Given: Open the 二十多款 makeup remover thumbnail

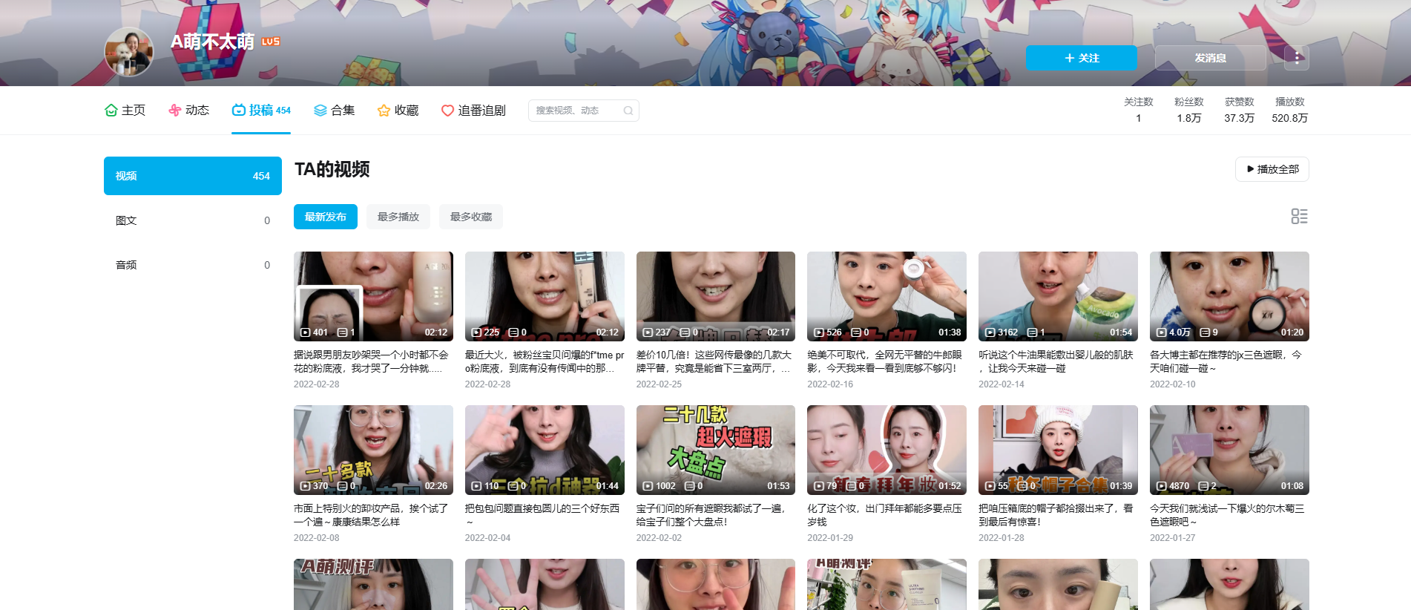Looking at the screenshot, I should coord(373,450).
